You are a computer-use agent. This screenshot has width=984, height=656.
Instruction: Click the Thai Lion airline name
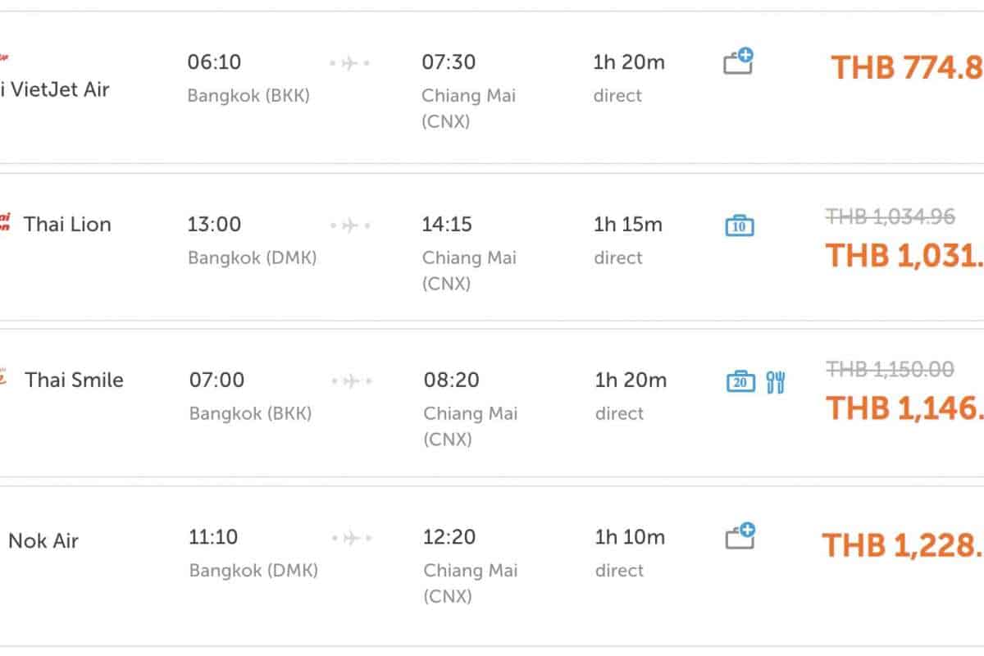(x=67, y=224)
